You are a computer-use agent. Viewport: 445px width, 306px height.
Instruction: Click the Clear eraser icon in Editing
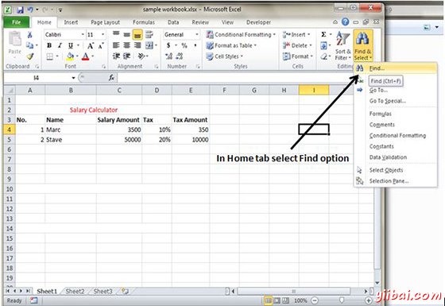[x=324, y=56]
